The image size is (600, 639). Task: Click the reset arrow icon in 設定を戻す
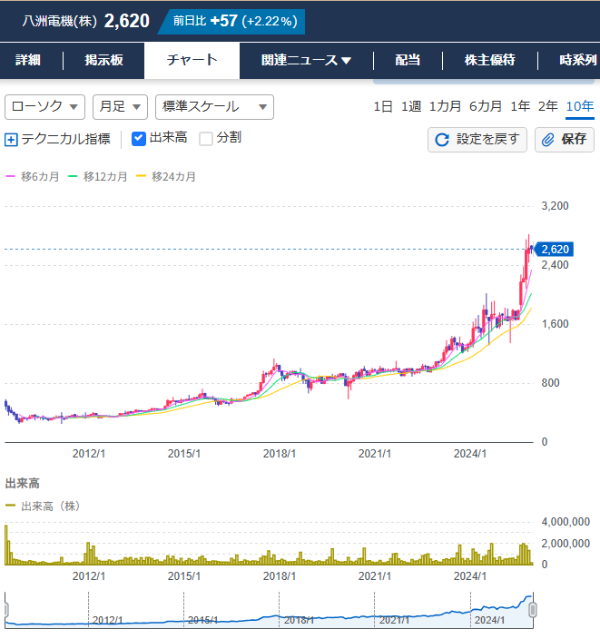[x=443, y=140]
